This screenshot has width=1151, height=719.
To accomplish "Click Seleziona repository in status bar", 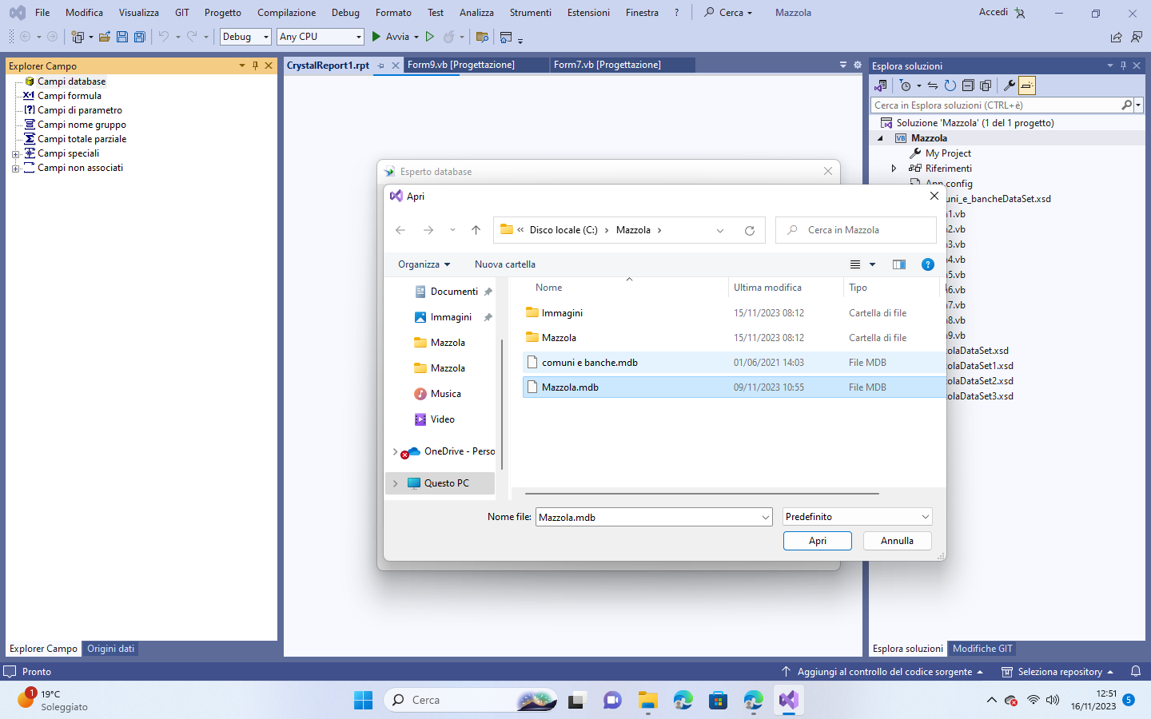I will [x=1057, y=672].
